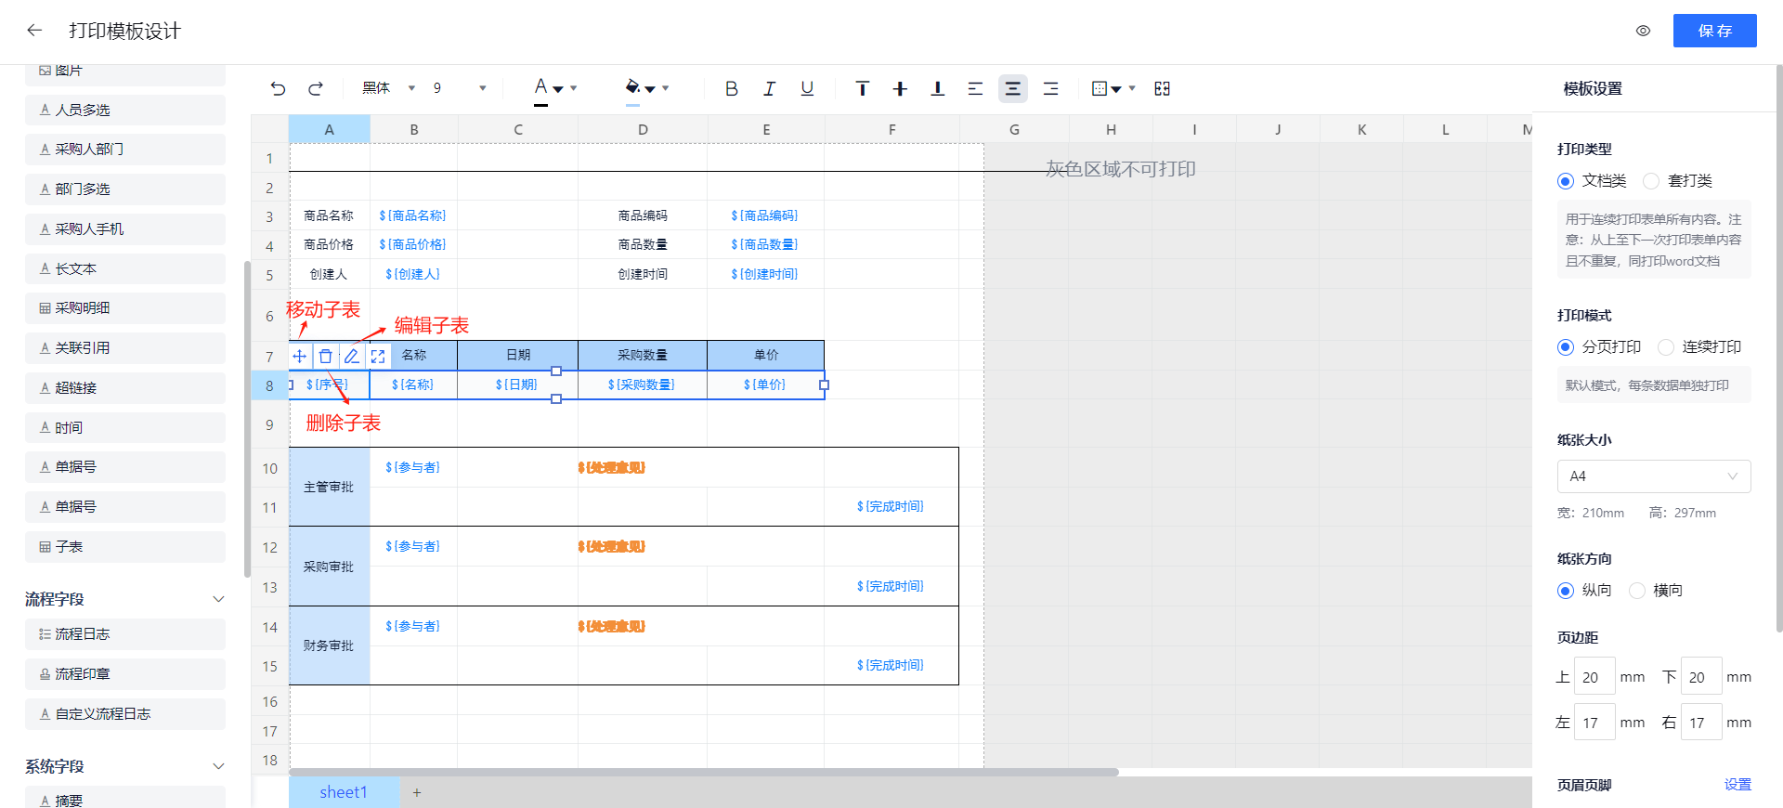Select the 采购明细 field
Viewport: 1783px width, 808px height.
click(125, 308)
